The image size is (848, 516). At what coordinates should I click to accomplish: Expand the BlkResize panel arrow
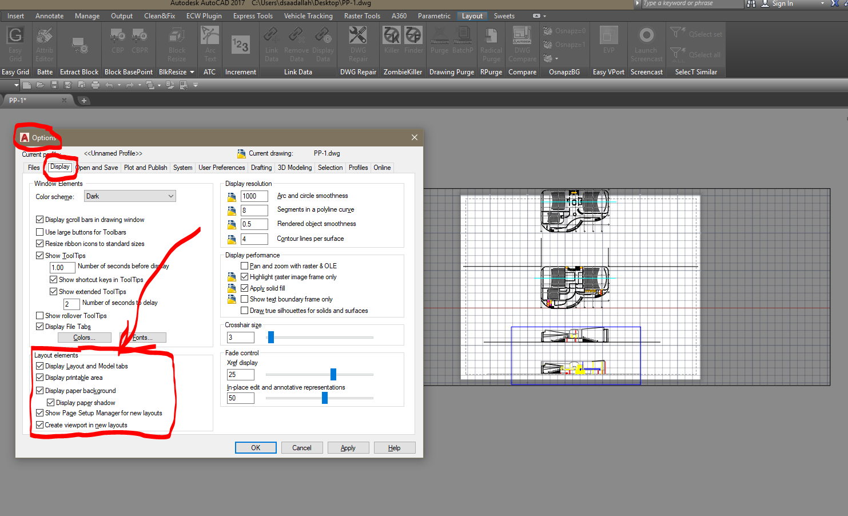192,72
